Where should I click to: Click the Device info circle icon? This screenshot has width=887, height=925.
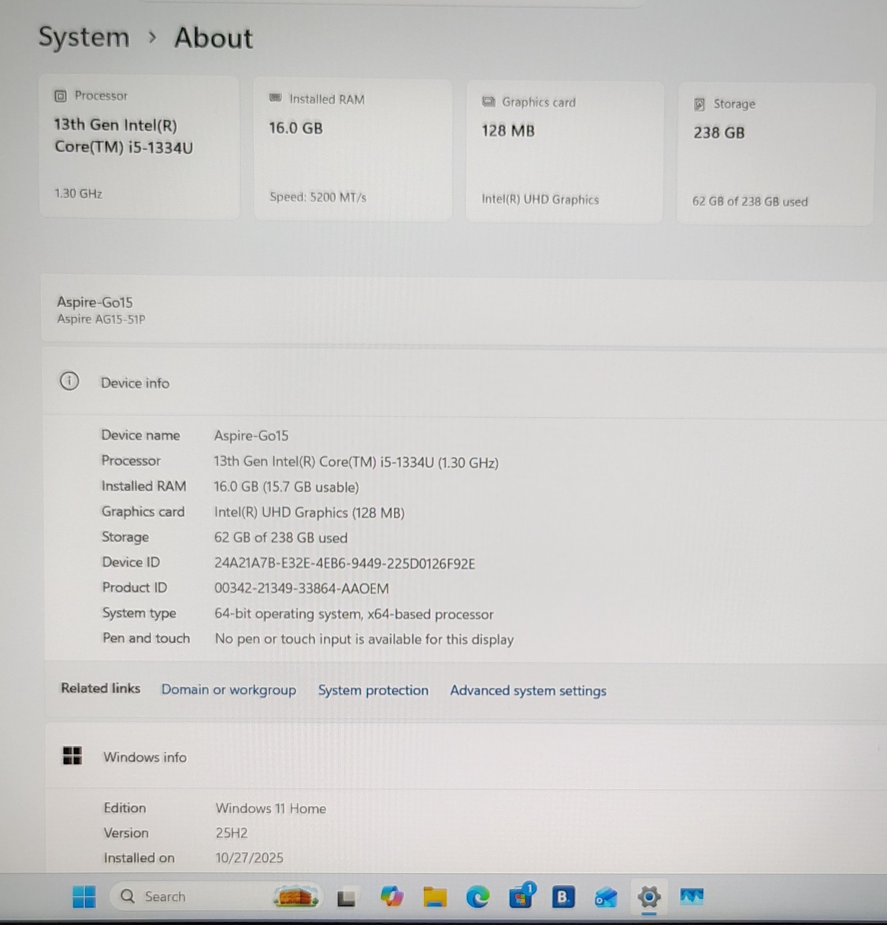click(x=69, y=382)
